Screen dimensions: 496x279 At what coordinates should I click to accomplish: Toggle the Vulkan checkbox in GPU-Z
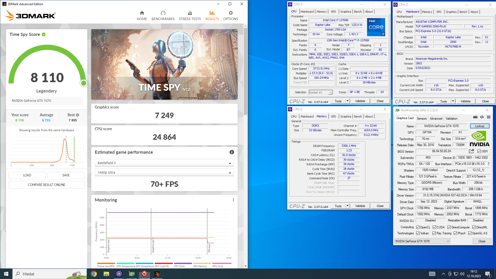click(418, 233)
